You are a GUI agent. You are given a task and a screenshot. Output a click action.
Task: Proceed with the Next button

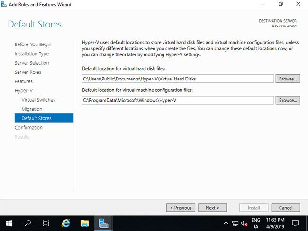(213, 208)
